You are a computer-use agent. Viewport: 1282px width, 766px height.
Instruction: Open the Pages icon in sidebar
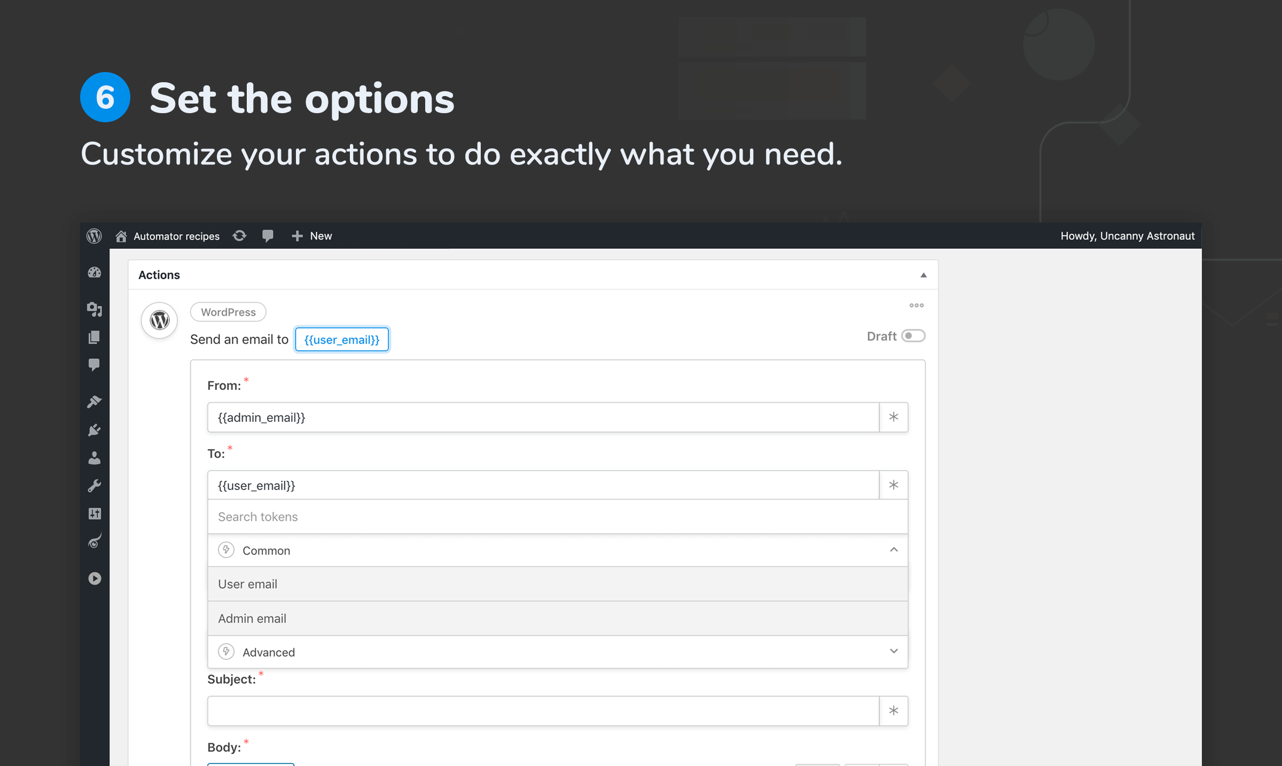pyautogui.click(x=95, y=337)
